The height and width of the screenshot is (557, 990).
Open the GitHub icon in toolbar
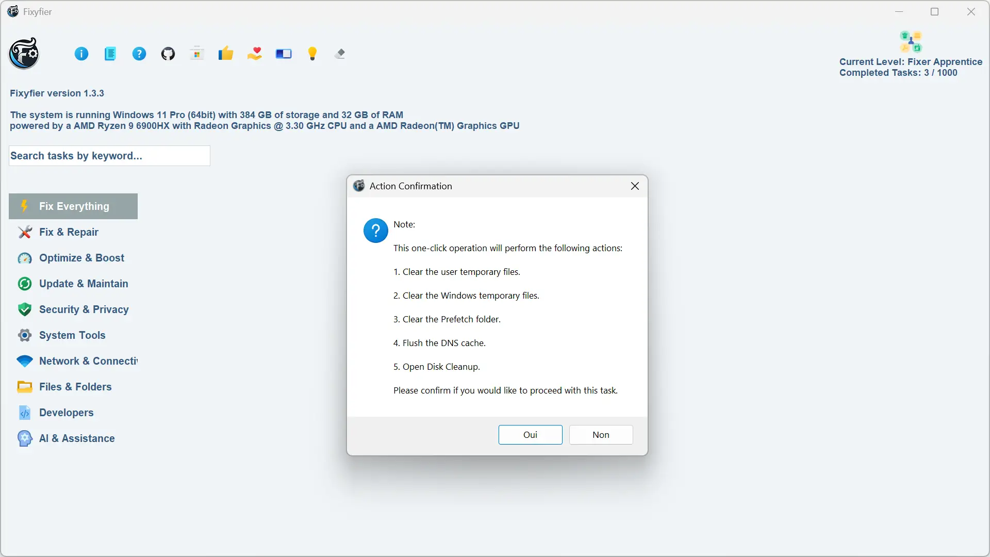coord(168,54)
